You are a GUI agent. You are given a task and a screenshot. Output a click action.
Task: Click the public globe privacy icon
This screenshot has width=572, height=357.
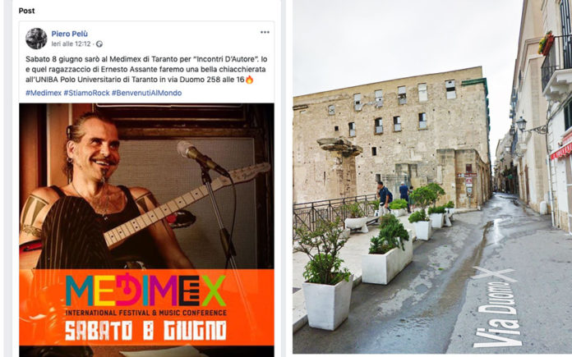click(x=99, y=44)
